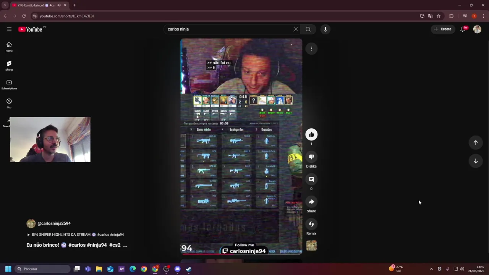Dislike this Short
Viewport: 489px width, 275px height.
(311, 157)
